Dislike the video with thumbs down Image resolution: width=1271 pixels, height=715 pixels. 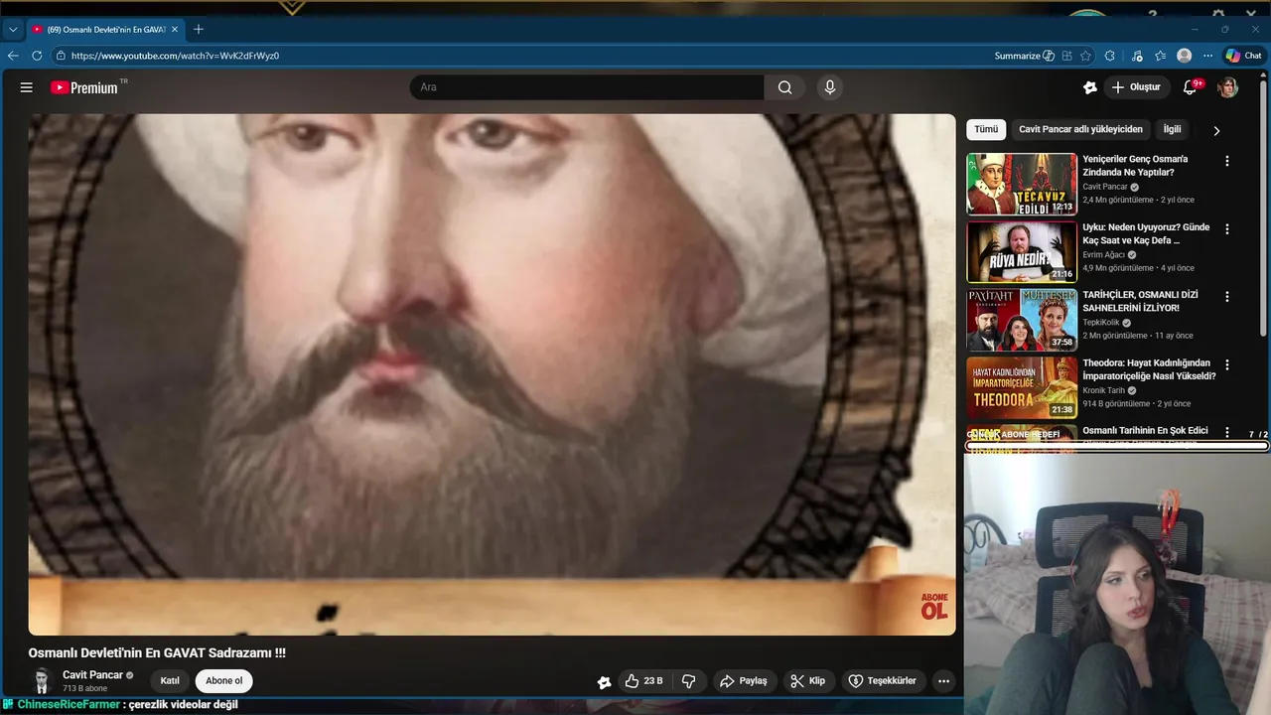[688, 681]
